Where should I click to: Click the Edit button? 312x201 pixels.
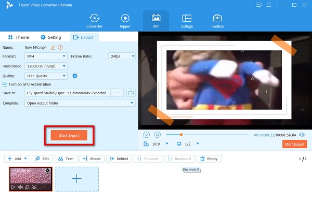point(42,159)
